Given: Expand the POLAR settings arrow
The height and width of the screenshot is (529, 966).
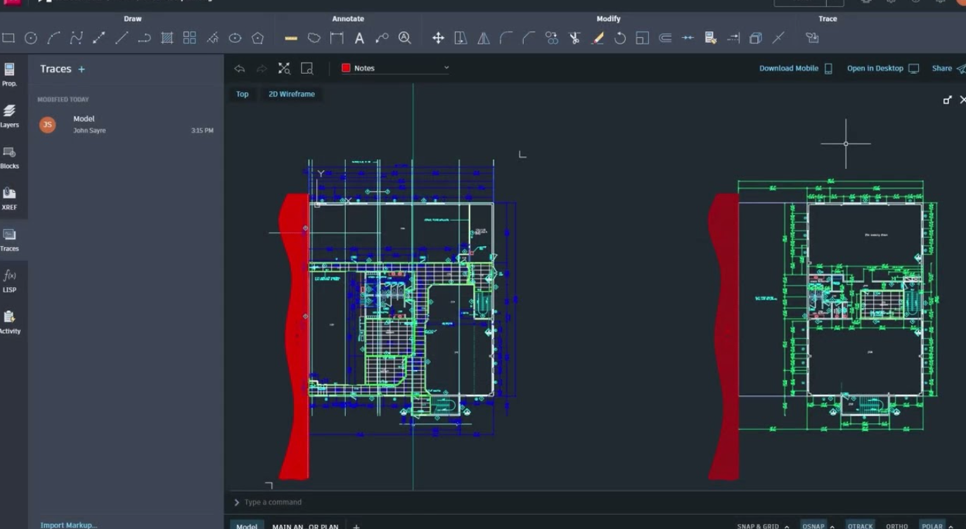Looking at the screenshot, I should click(951, 526).
